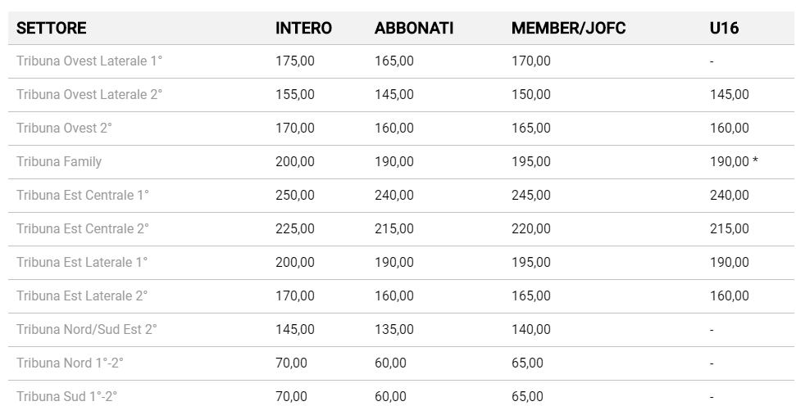Click the MEMBER/JOFC column header

click(568, 28)
